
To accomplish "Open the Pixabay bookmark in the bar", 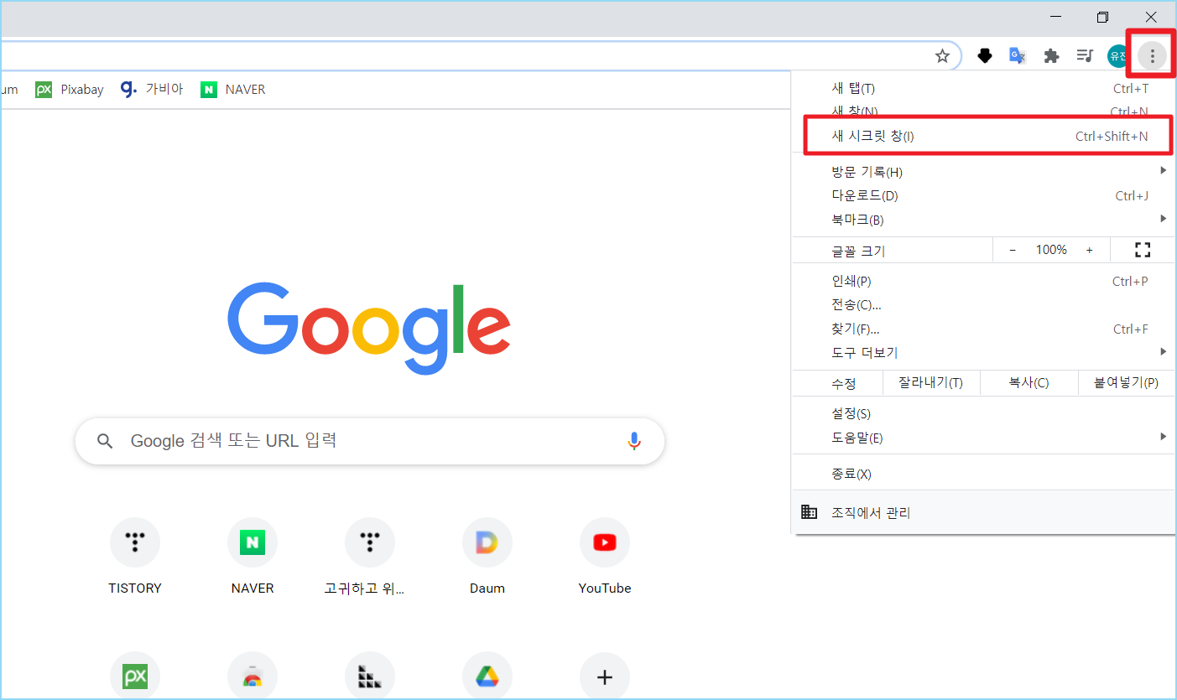I will (70, 89).
